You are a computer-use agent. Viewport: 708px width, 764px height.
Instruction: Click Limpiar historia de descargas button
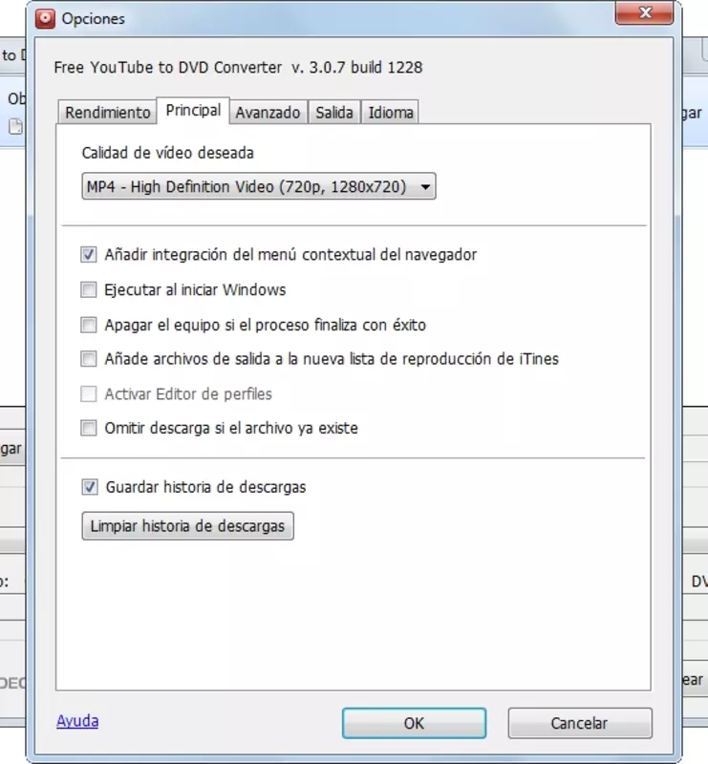(x=187, y=526)
